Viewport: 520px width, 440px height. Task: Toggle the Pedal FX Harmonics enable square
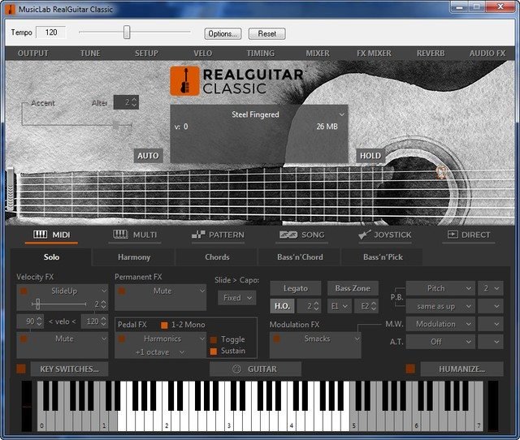[122, 339]
